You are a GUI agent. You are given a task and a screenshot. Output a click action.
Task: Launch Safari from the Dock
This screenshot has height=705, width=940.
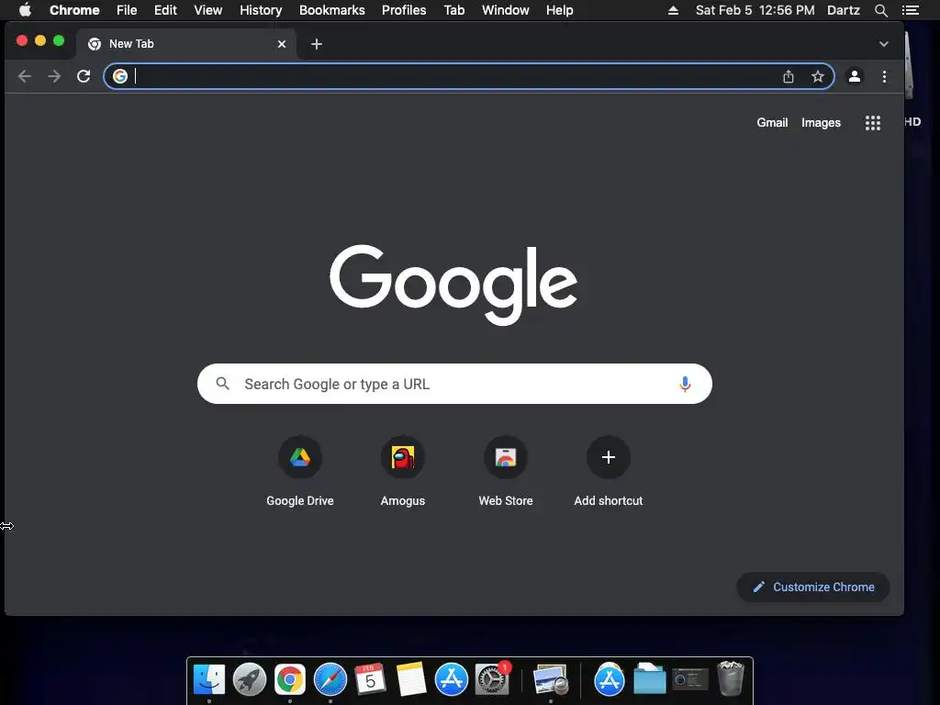[x=330, y=680]
